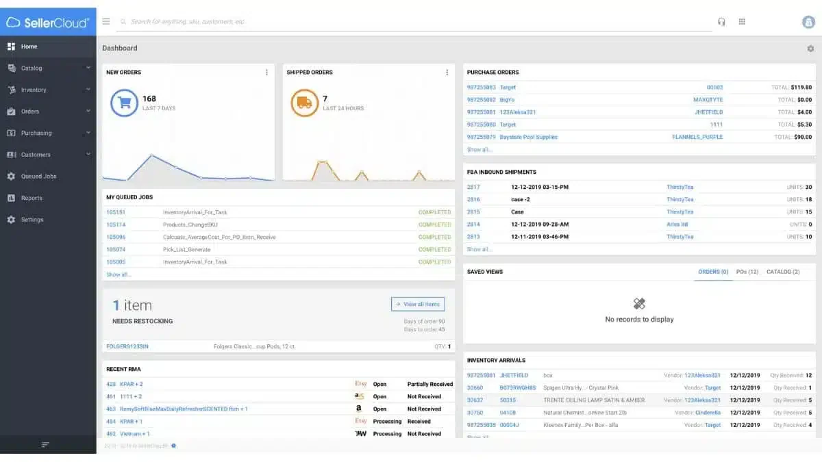Screen dimensions: 822x462
Task: Open the BigYo vendor link
Action: point(507,100)
